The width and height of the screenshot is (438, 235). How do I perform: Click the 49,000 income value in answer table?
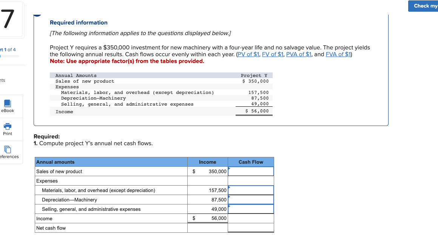point(219,209)
